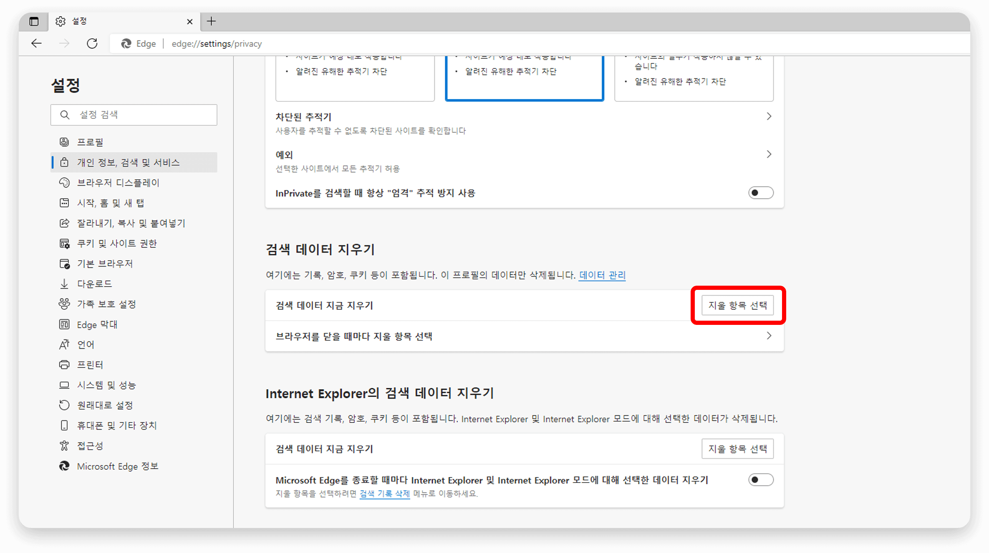Image resolution: width=989 pixels, height=553 pixels.
Task: Click the 설정 검색 search field
Action: [134, 115]
